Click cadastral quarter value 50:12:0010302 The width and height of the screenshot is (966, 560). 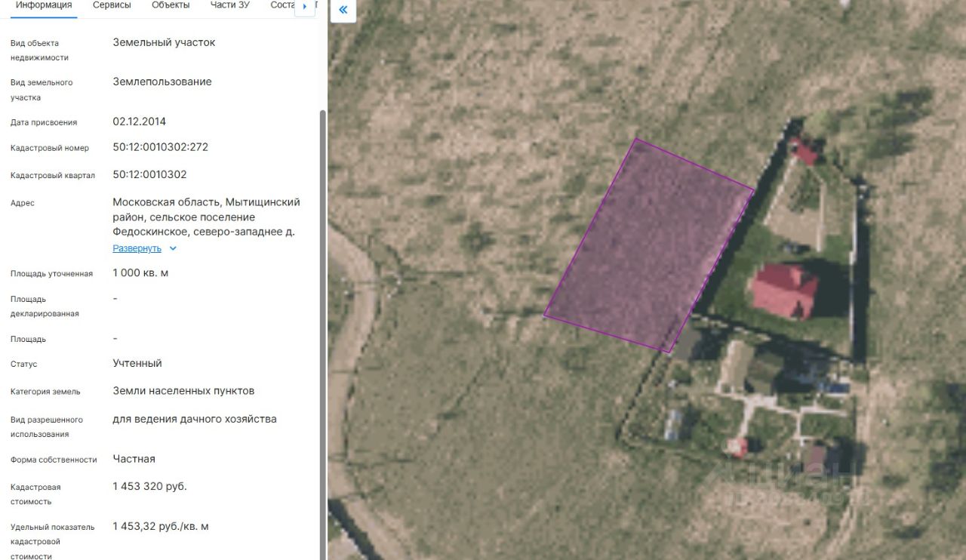pos(150,174)
